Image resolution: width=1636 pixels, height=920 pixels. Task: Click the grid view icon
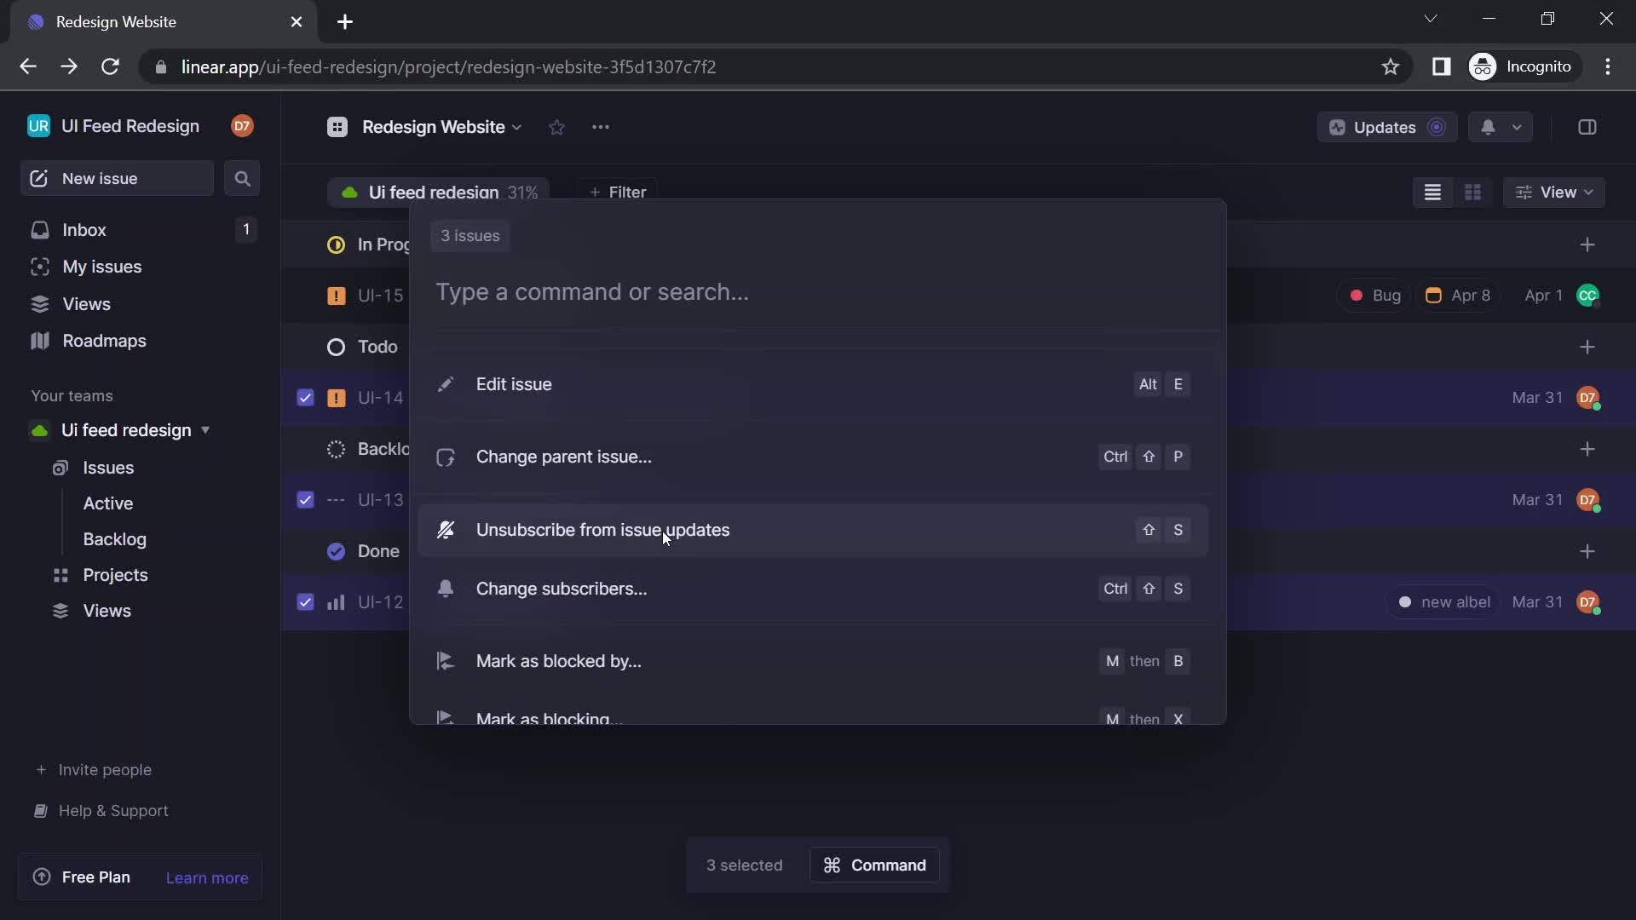[1472, 192]
